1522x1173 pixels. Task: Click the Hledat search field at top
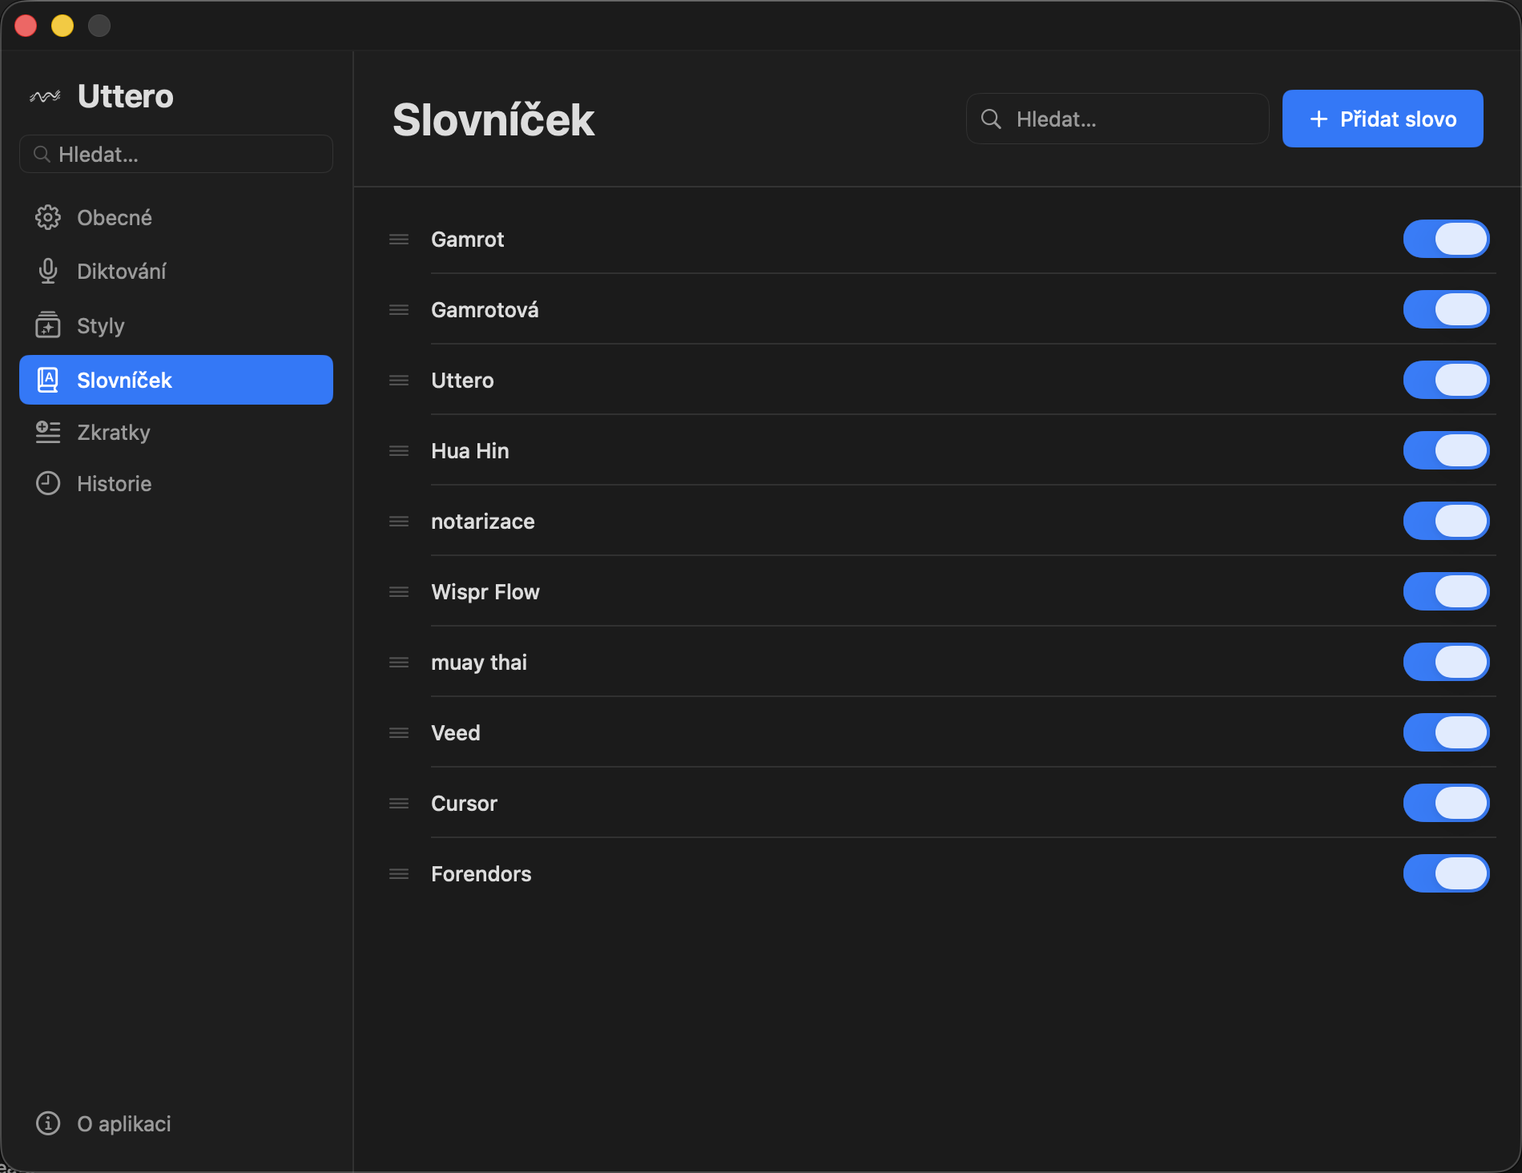coord(1116,119)
